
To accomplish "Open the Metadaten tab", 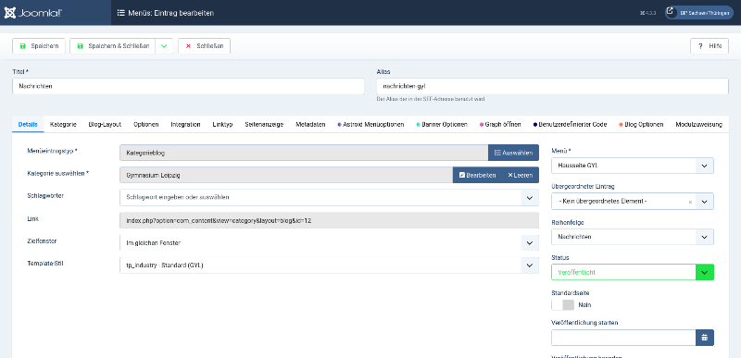I will pos(310,125).
